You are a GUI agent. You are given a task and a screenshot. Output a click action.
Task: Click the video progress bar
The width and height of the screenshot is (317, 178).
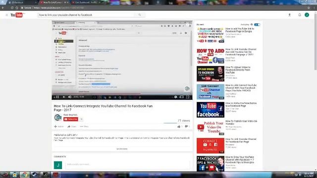coord(122,94)
